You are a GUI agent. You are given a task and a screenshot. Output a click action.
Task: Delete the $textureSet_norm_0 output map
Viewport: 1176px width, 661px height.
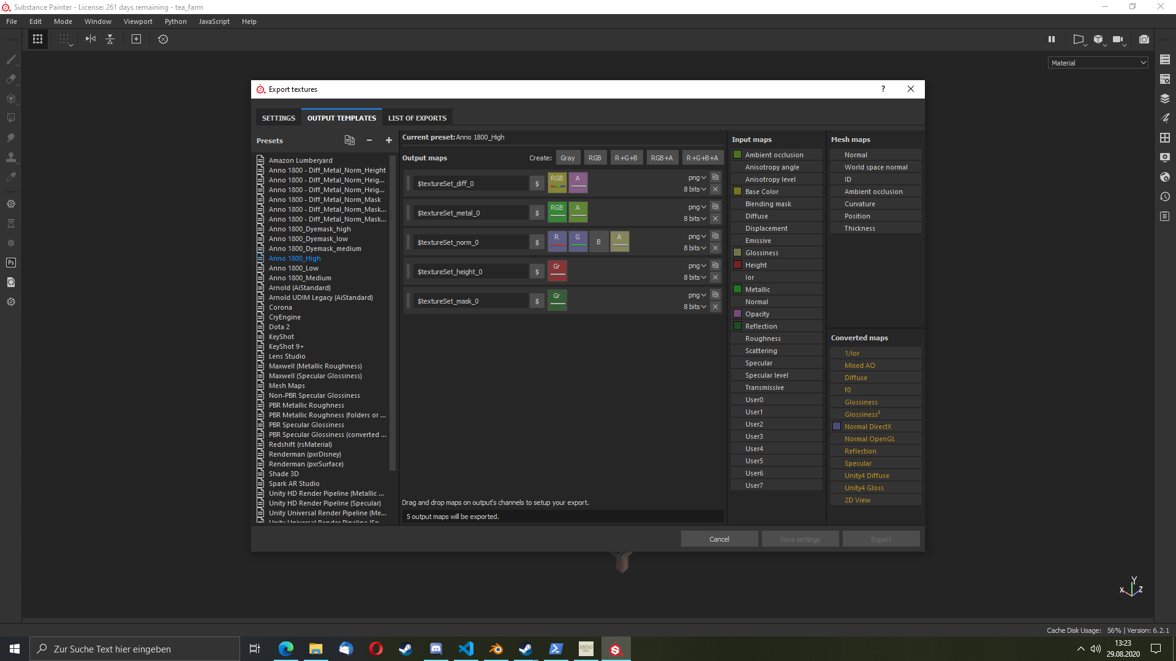(x=715, y=248)
